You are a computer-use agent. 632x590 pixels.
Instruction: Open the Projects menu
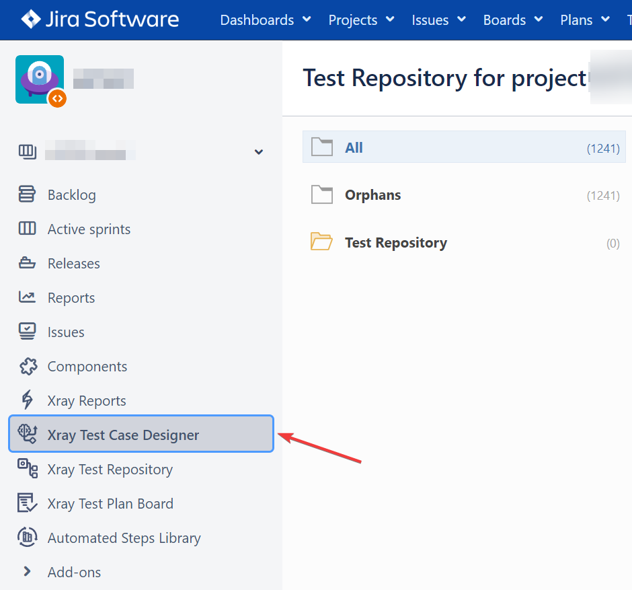(361, 20)
